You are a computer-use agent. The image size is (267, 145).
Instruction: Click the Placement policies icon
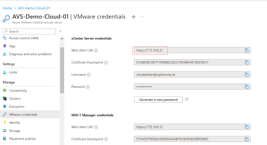click(5, 138)
